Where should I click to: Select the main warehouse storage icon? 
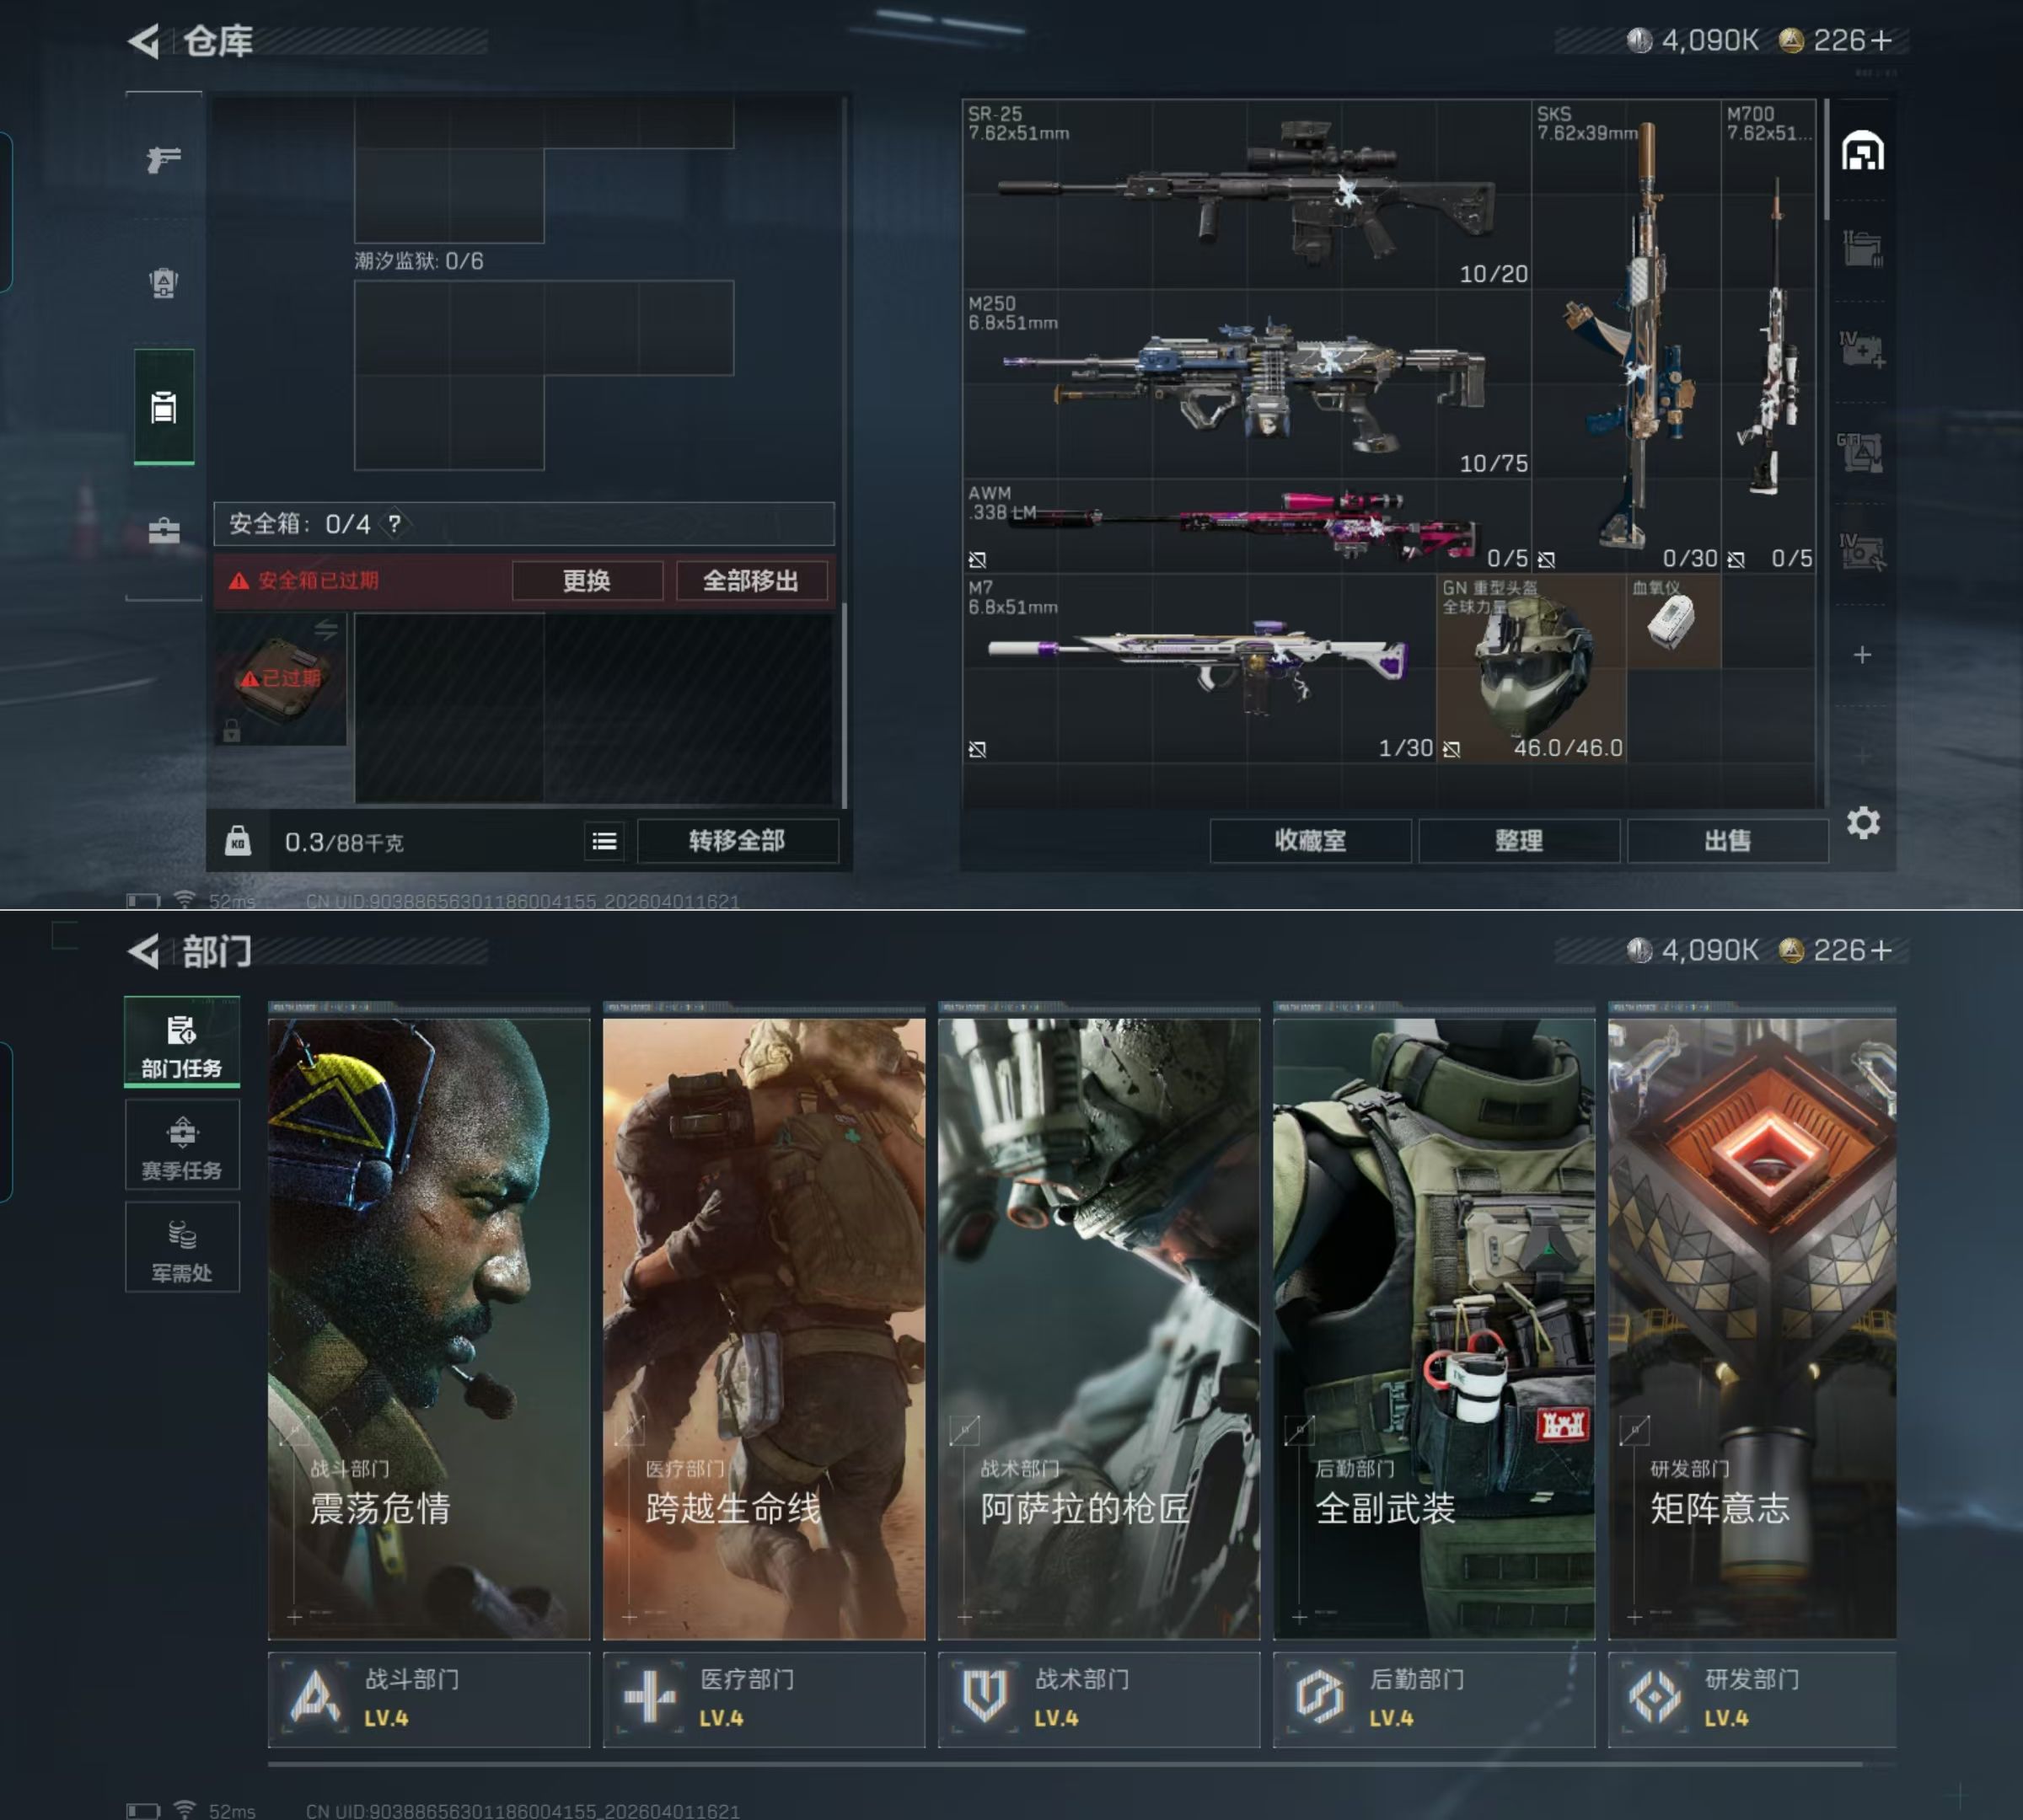point(1862,152)
